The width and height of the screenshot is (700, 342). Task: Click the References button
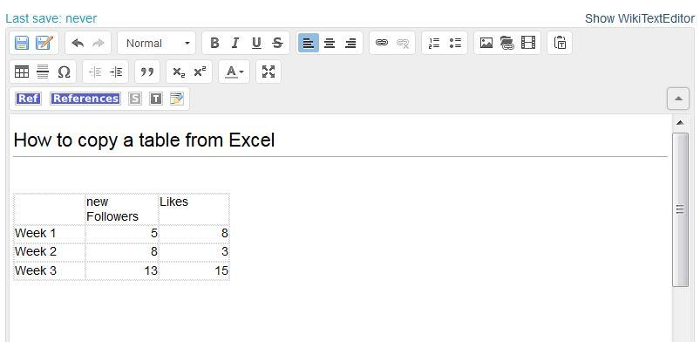(85, 99)
